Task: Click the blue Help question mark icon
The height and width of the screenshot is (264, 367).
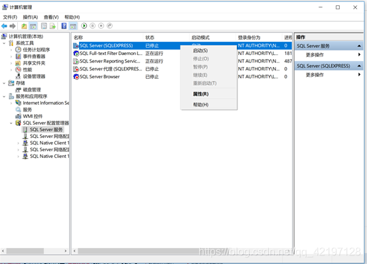Action: pos(64,26)
